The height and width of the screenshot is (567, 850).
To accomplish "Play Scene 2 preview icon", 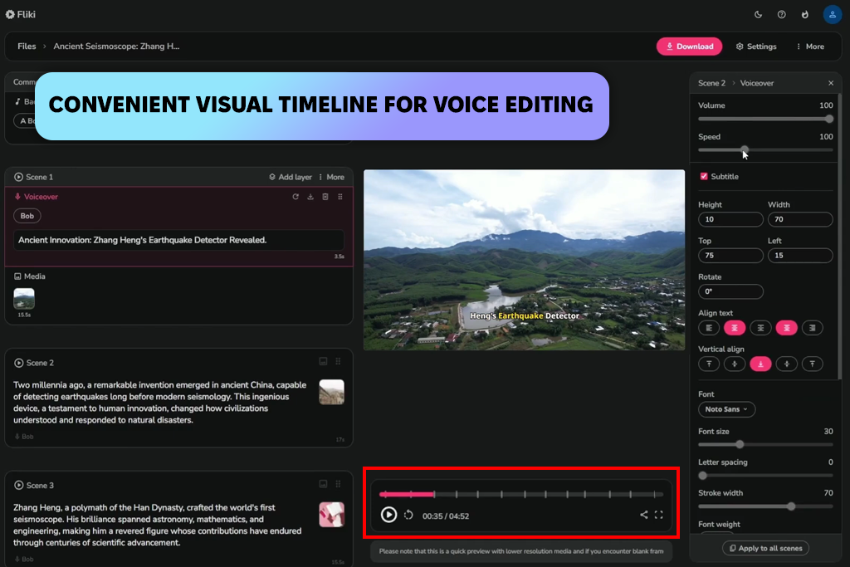I will tap(18, 363).
